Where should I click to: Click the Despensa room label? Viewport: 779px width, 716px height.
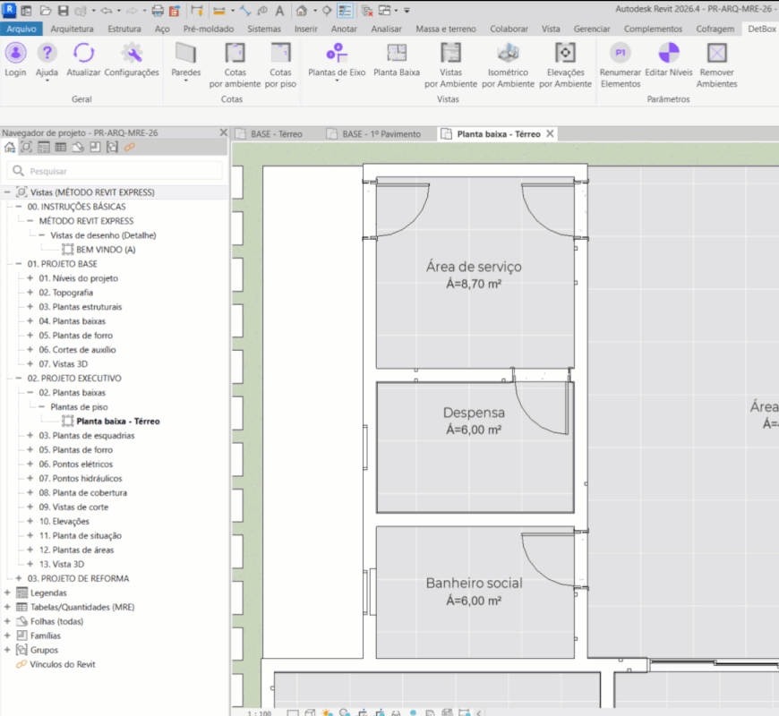(x=474, y=413)
